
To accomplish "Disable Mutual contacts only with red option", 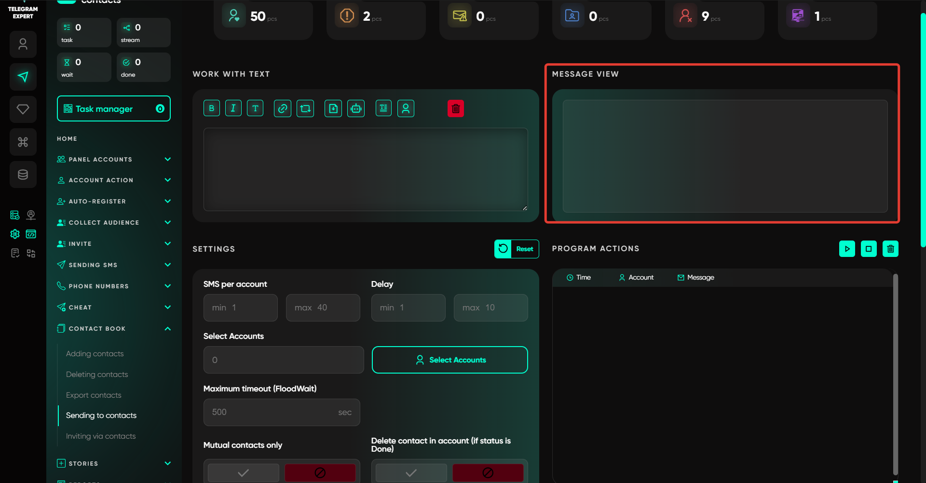I will [320, 472].
